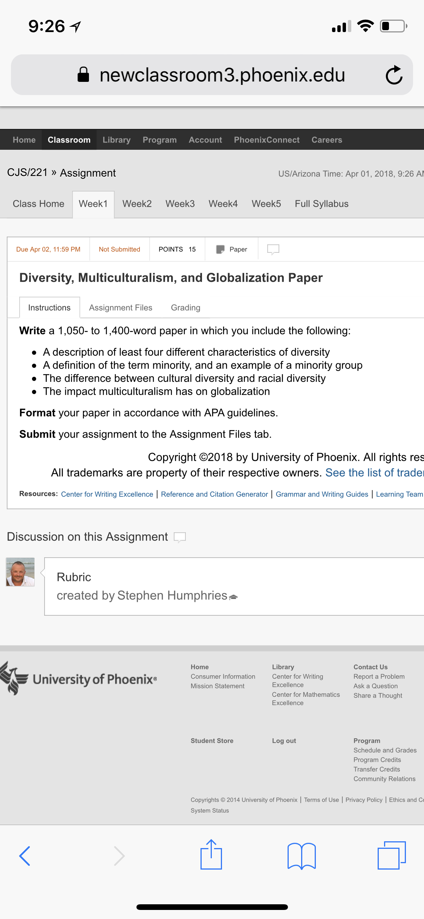Open Mission Statement footer link
Image resolution: width=424 pixels, height=919 pixels.
(217, 686)
